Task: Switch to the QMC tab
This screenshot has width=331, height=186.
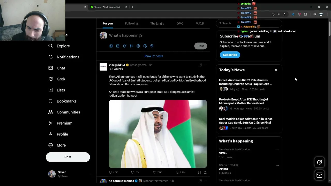Action: (x=180, y=24)
